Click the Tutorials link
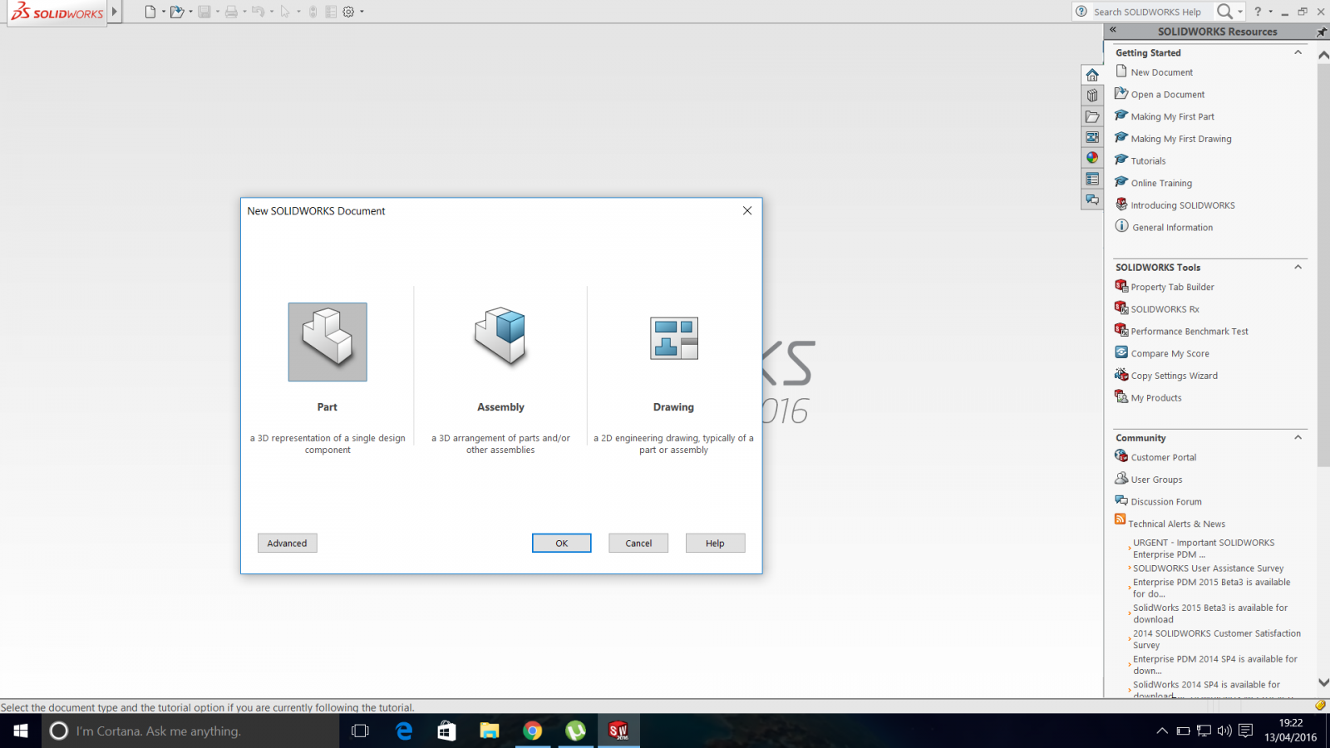 click(x=1148, y=161)
